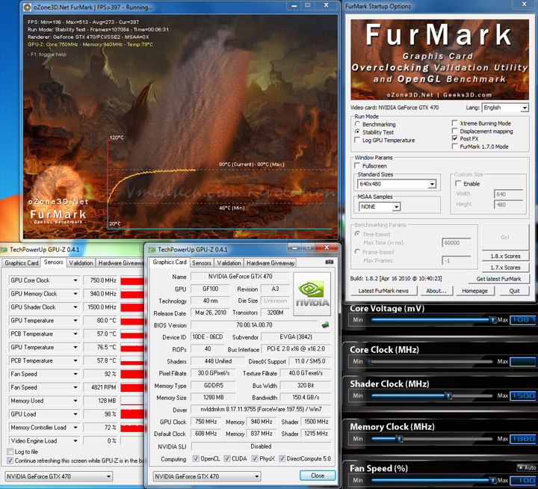This screenshot has width=538, height=489.
Task: Tick the Fullscreen checkbox
Action: tap(357, 165)
